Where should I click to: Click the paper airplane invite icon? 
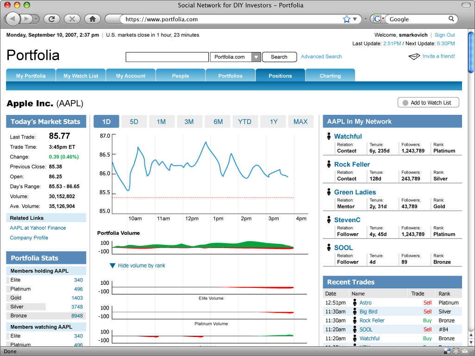pos(414,56)
